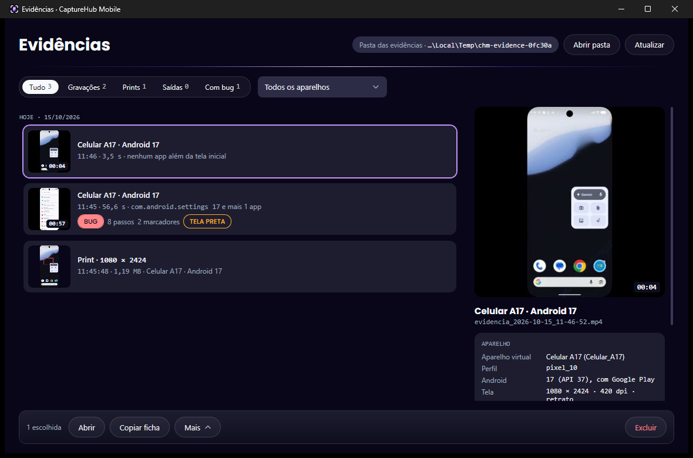Click the Atualizar button
Image resolution: width=693 pixels, height=458 pixels.
pyautogui.click(x=649, y=45)
